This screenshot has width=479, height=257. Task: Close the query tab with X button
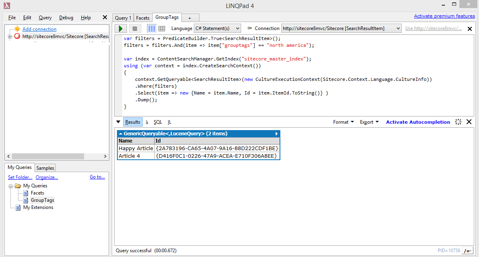point(470,29)
